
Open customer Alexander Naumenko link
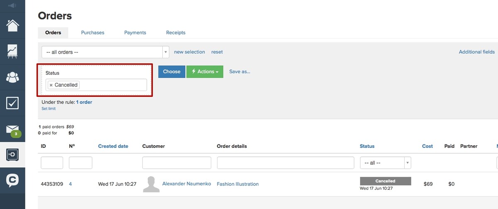coord(186,184)
